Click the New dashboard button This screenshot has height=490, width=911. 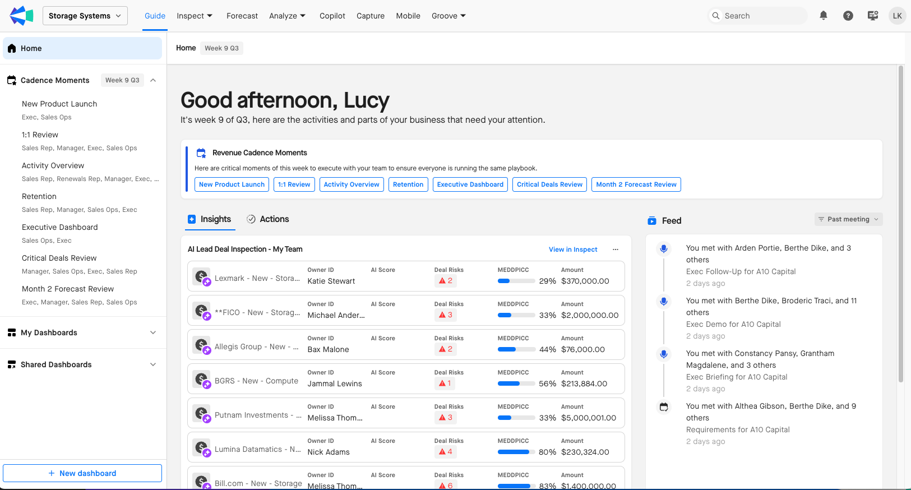coord(82,473)
